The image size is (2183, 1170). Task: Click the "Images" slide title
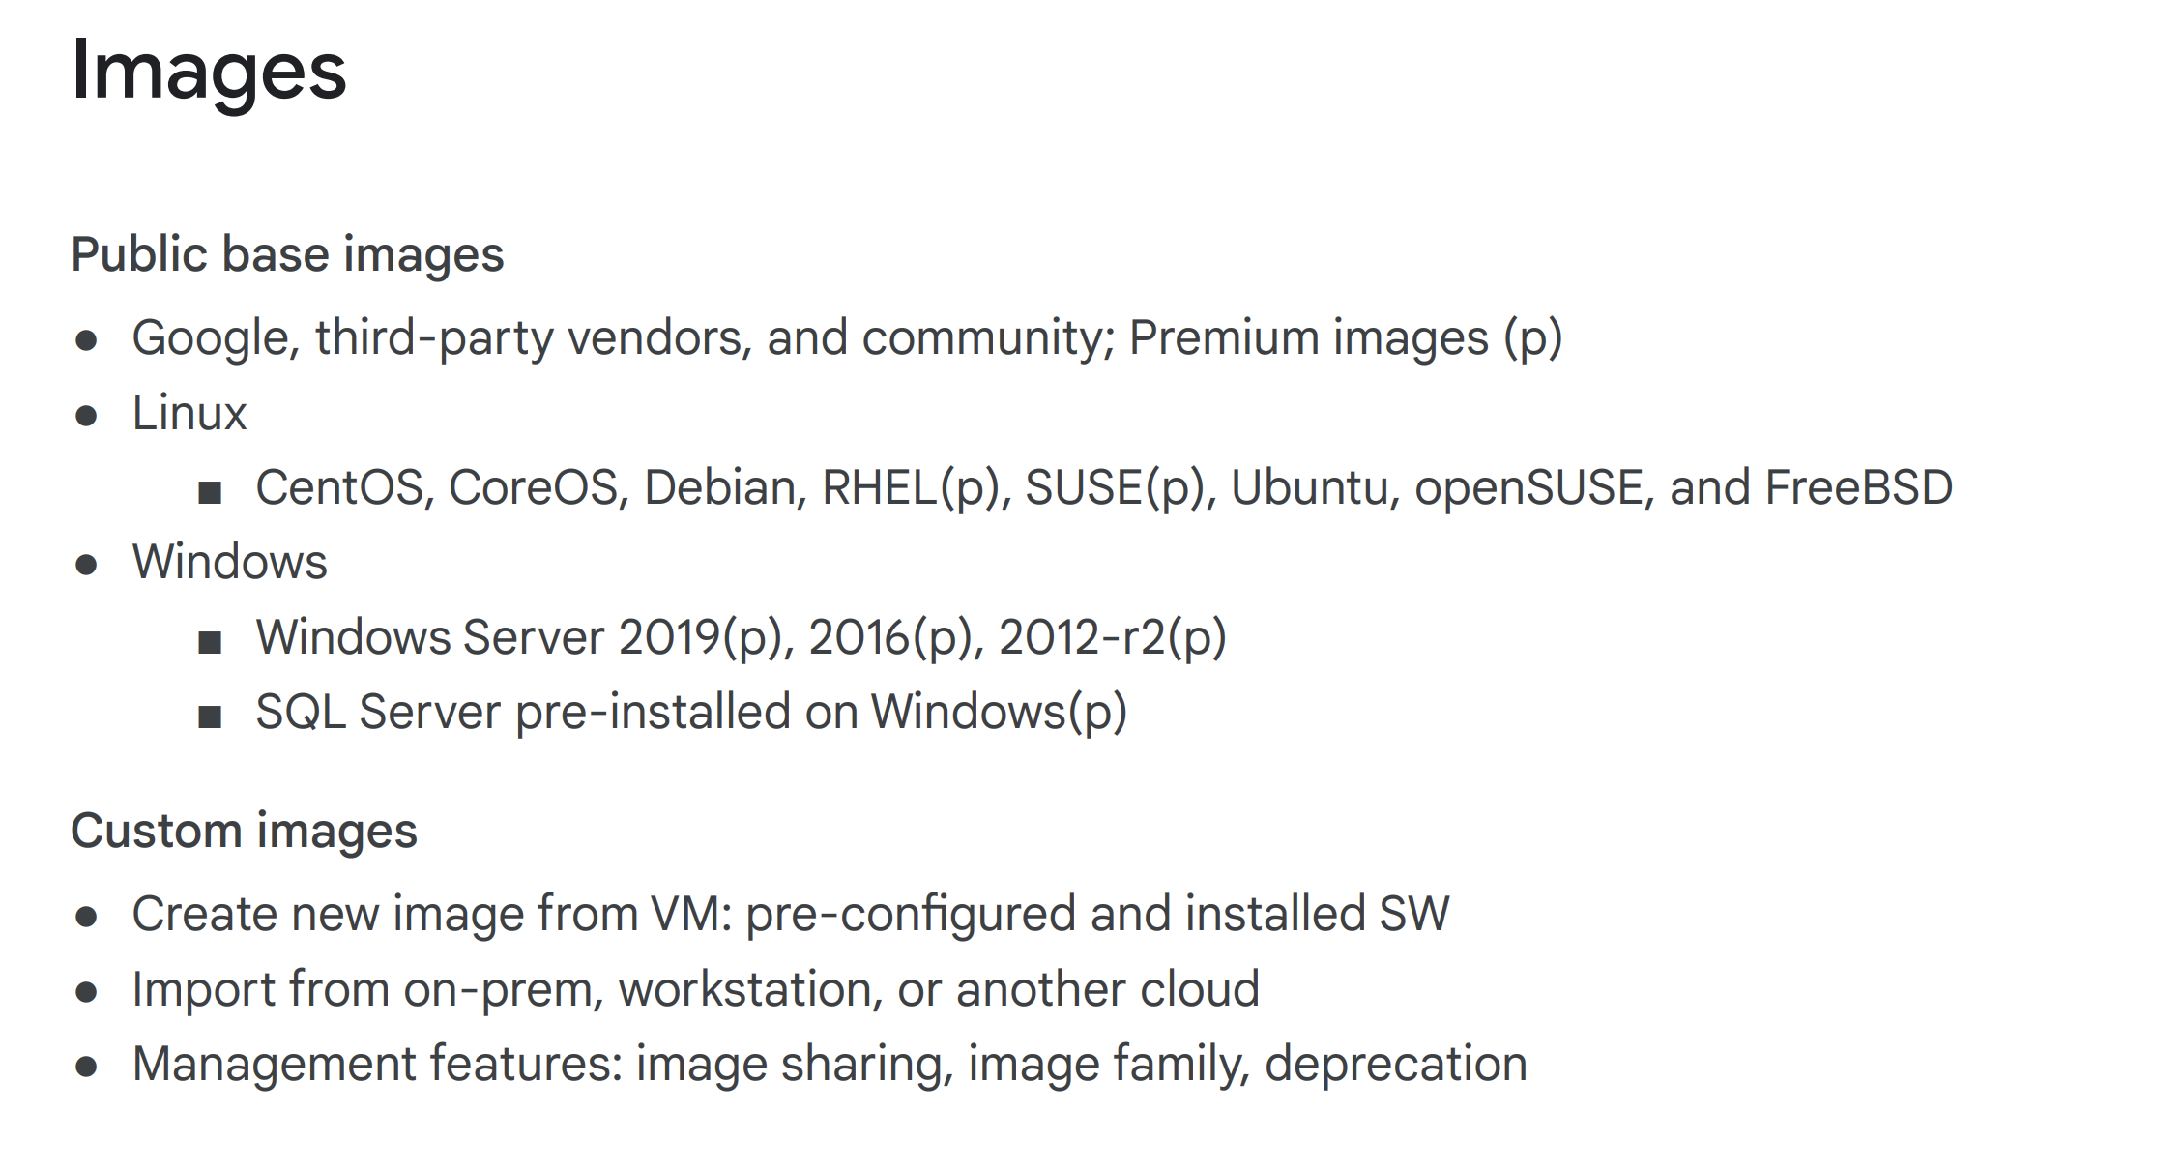pyautogui.click(x=209, y=71)
